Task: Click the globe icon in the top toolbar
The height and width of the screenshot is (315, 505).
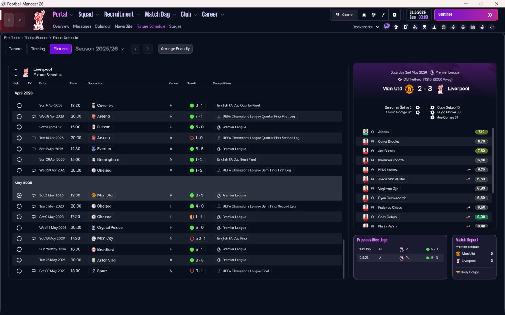Action: [373, 15]
